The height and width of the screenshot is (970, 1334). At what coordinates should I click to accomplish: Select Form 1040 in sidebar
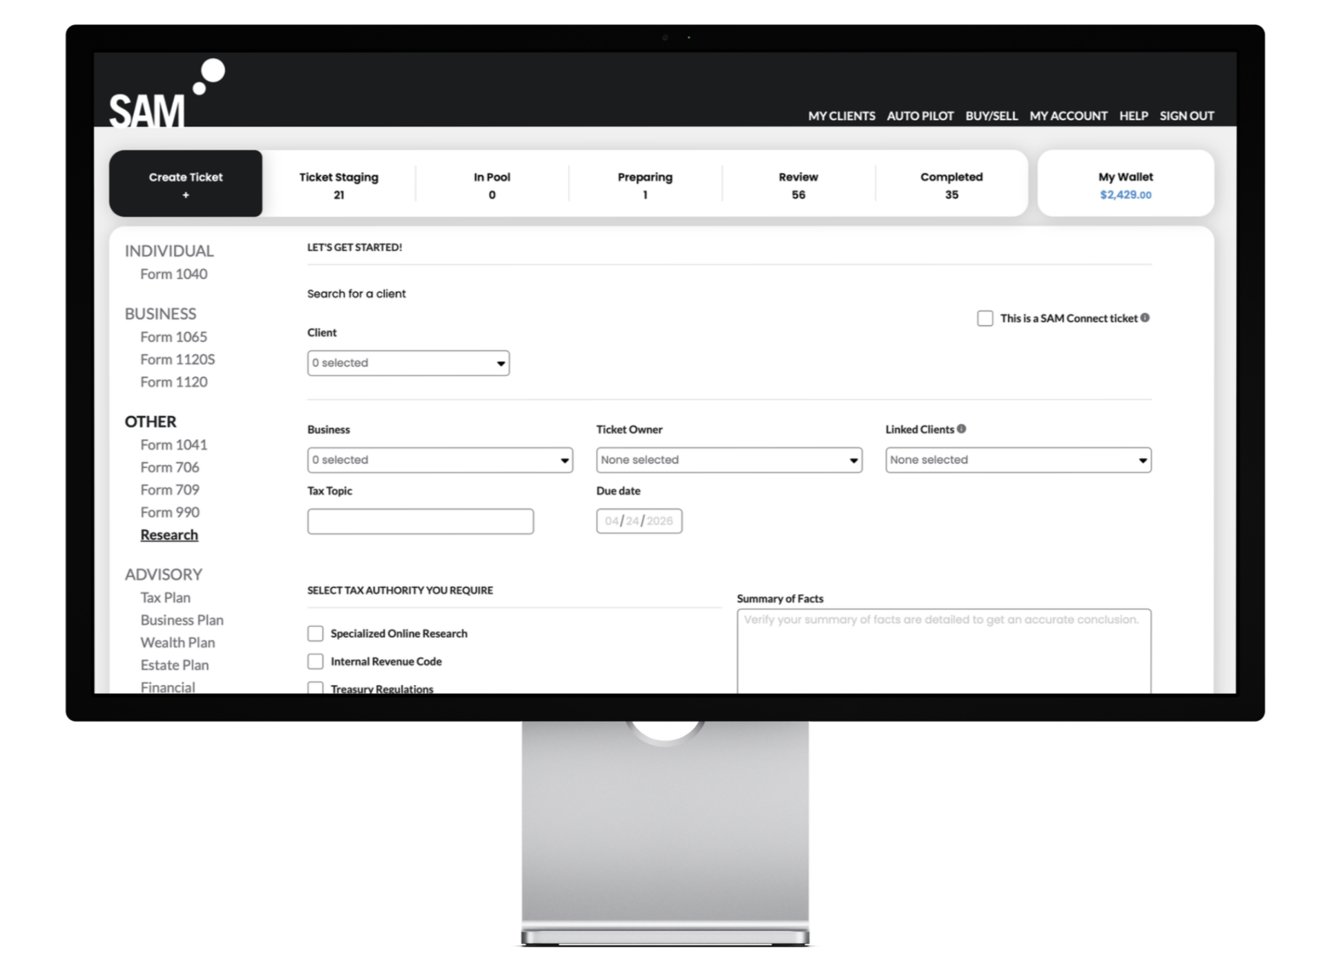(x=174, y=274)
